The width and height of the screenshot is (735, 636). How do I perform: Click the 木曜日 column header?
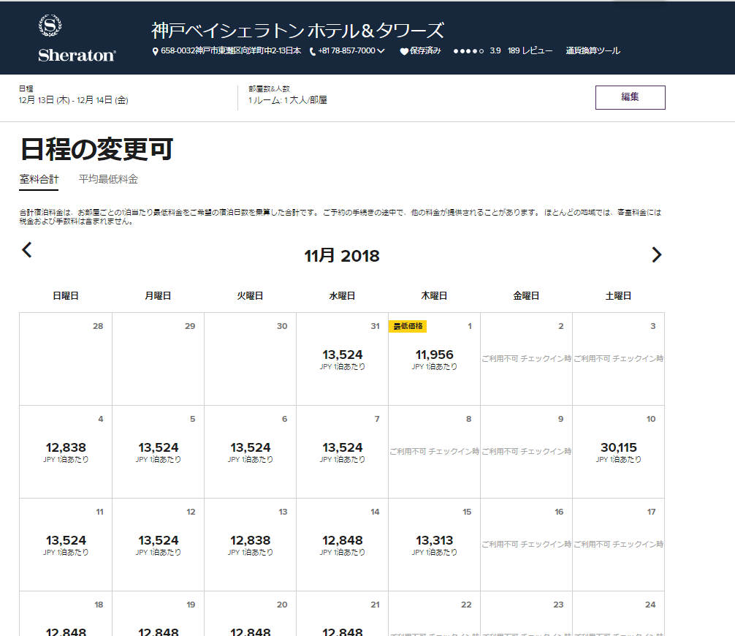pyautogui.click(x=434, y=296)
